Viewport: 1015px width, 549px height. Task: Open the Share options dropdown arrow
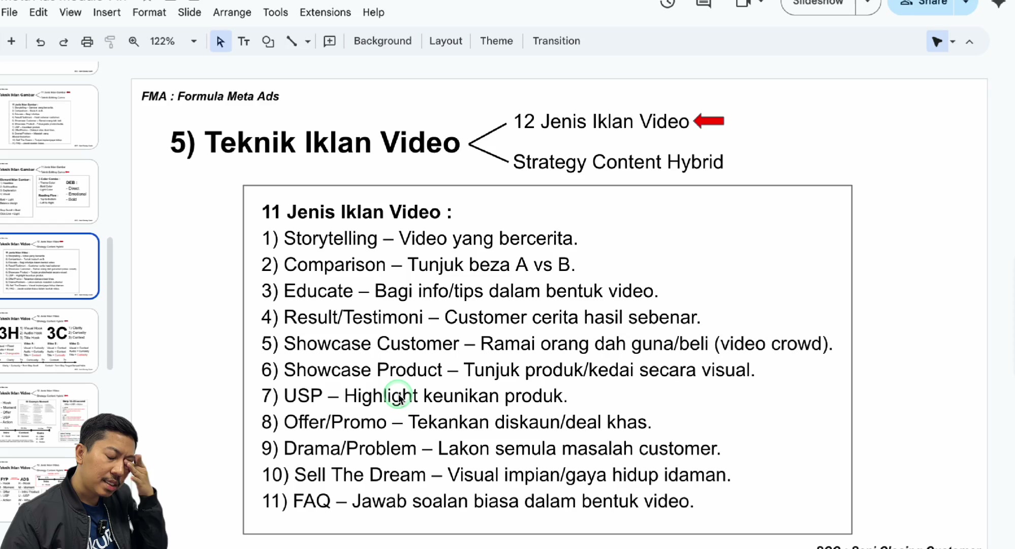pos(965,3)
